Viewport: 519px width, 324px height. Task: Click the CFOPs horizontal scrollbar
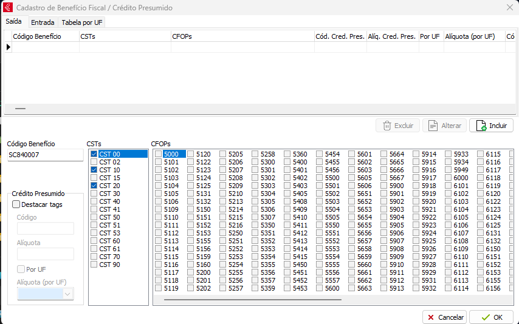coord(252,299)
